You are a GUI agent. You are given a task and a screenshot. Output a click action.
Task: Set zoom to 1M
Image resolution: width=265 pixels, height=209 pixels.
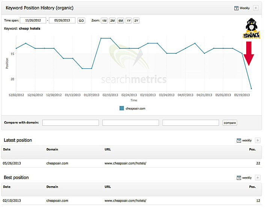(104, 21)
